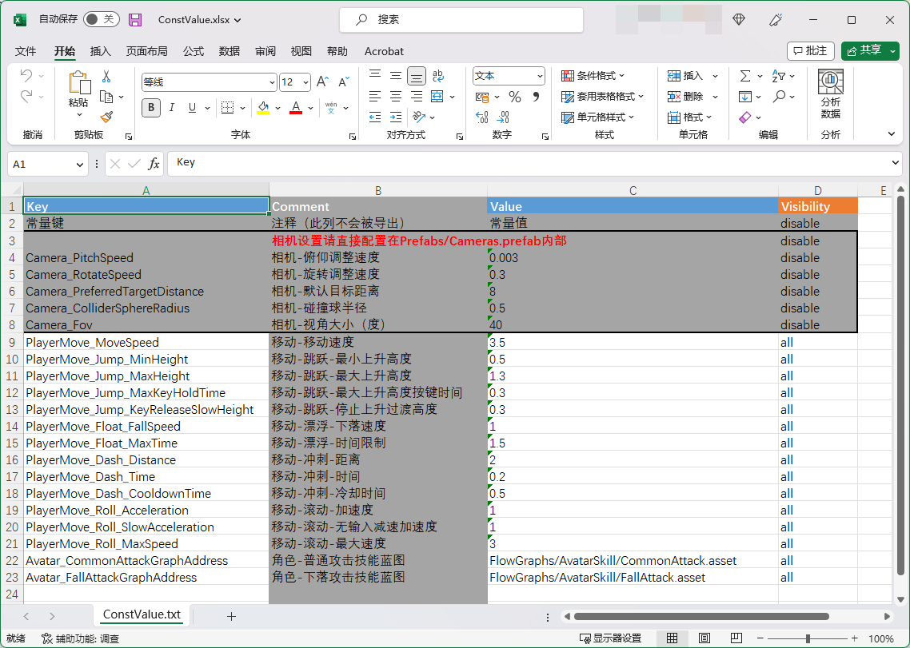Click the Comments button

810,51
